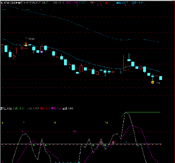Image resolution: width=175 pixels, height=163 pixels.
Task: Click the magenta label in the indicator legend
Action: 56,109
